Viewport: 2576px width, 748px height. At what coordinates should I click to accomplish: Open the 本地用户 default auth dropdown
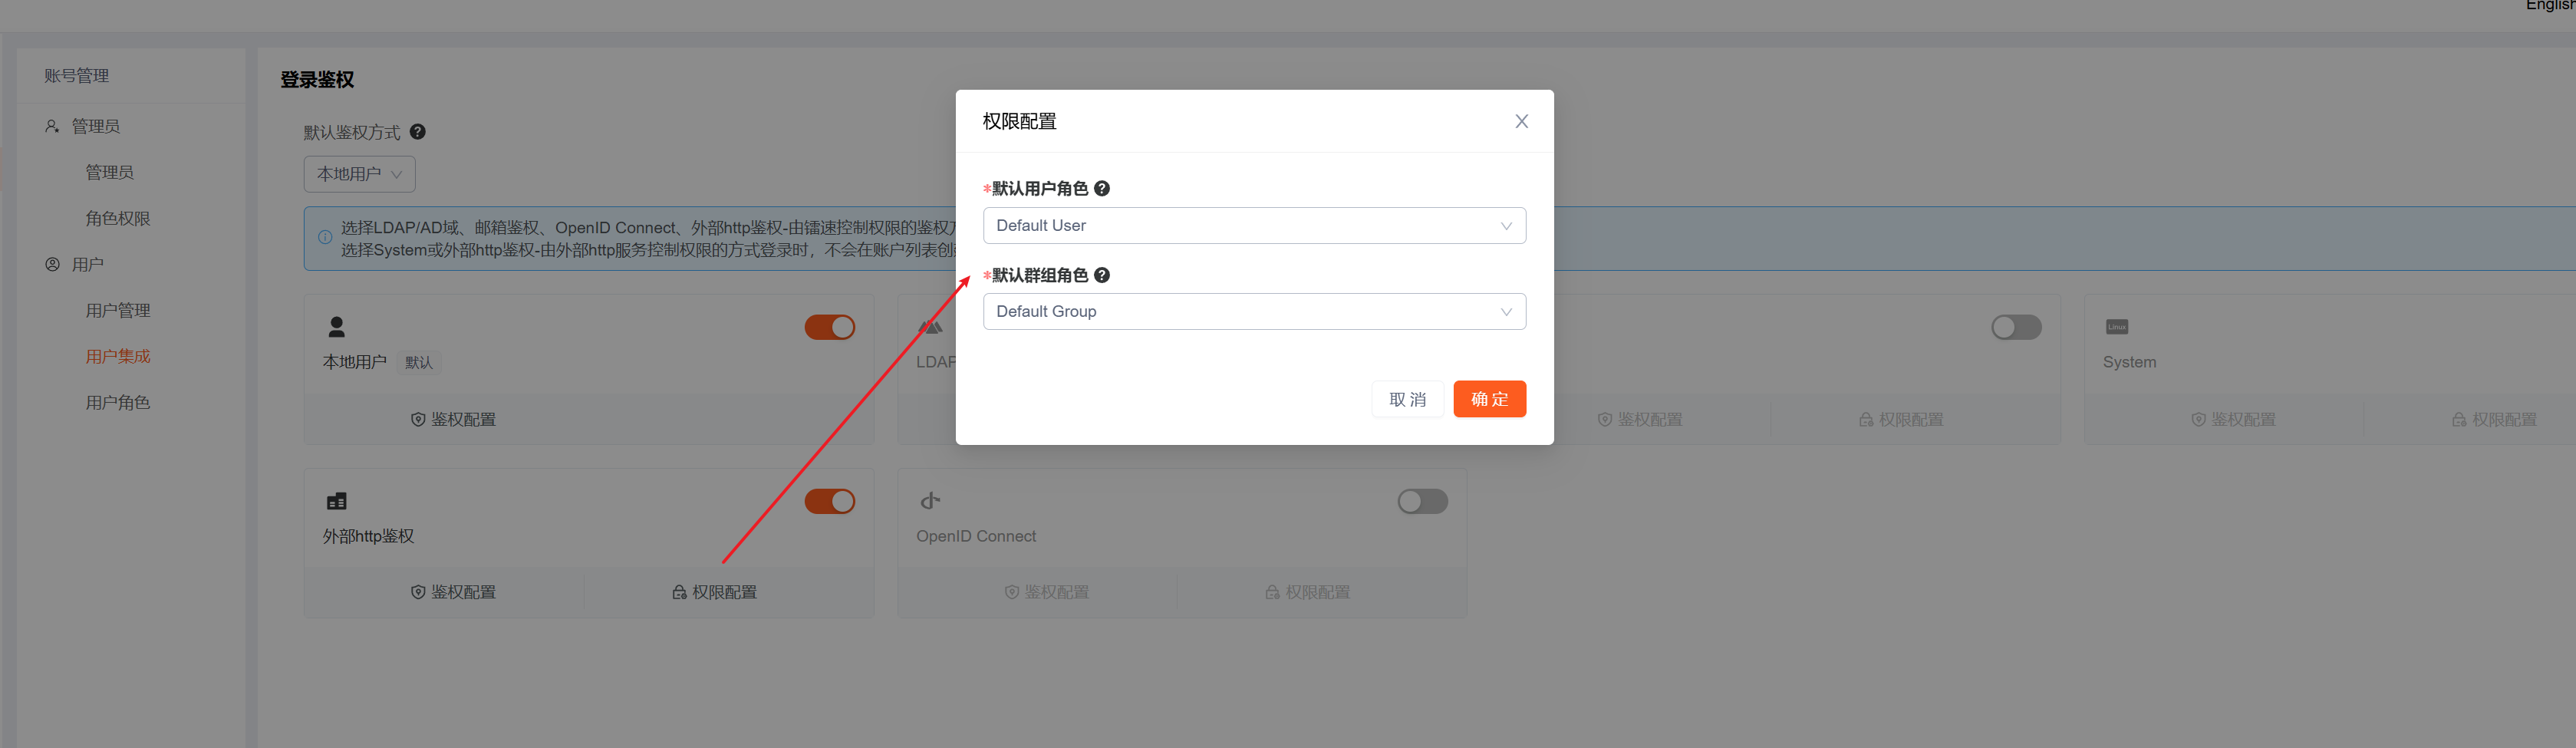pos(359,174)
